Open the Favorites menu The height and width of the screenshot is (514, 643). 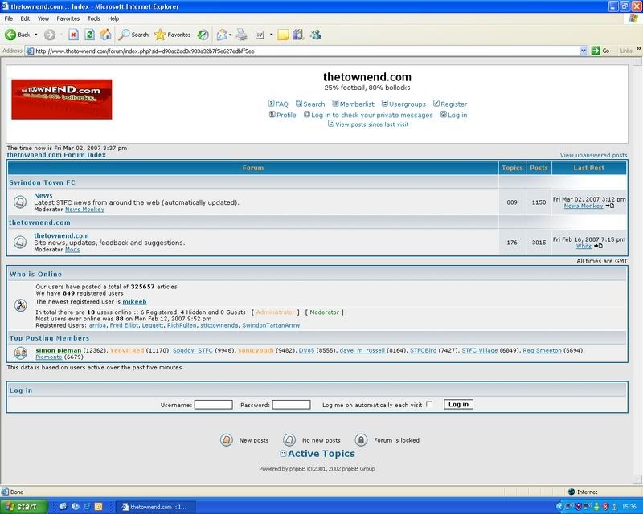[x=68, y=18]
